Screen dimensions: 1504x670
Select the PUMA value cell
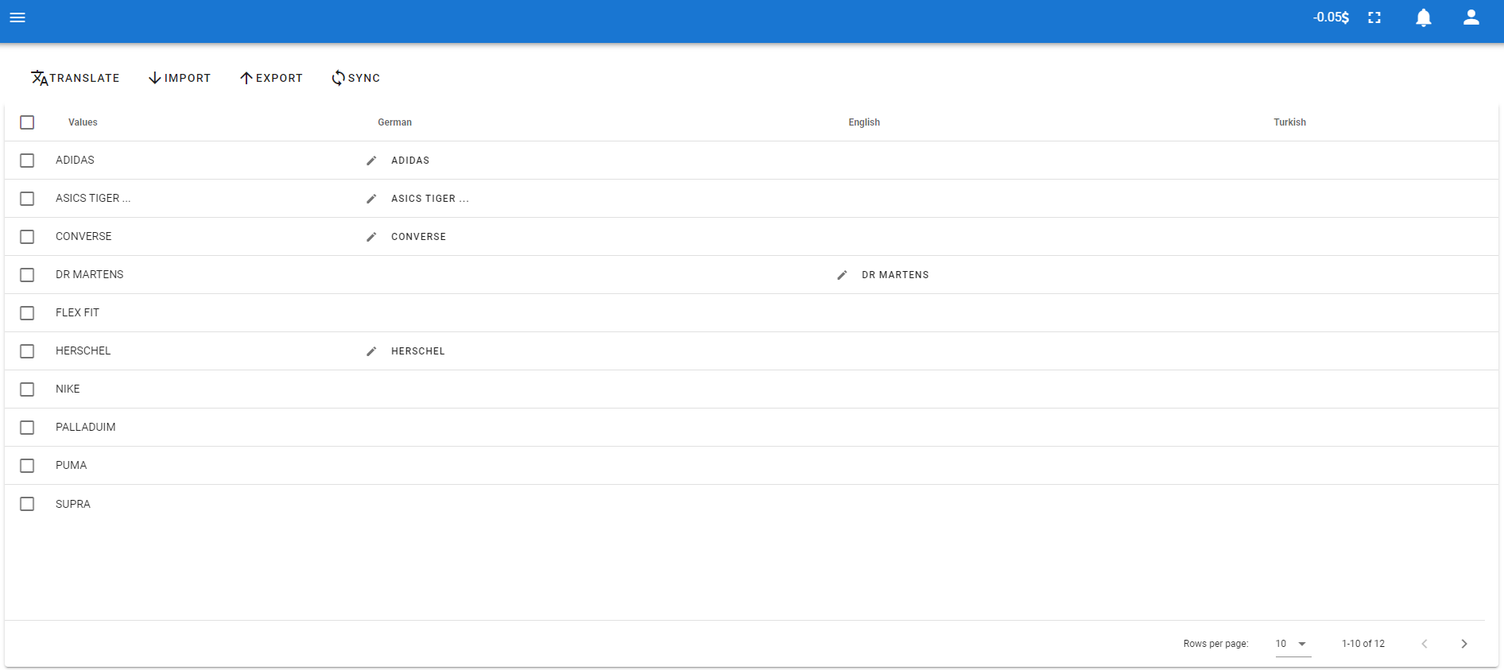click(x=71, y=465)
